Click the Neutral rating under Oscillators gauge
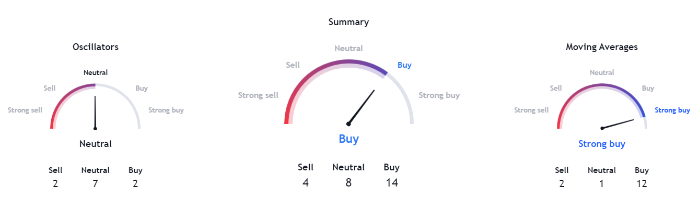Viewport: 699px width, 211px height. (96, 143)
